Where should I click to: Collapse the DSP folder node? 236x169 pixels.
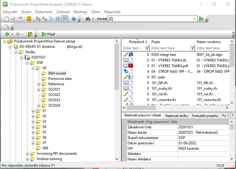click(28, 63)
